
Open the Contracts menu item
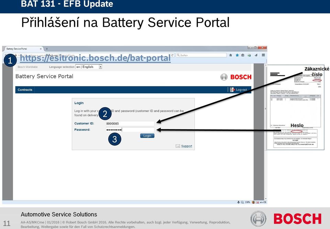25,90
